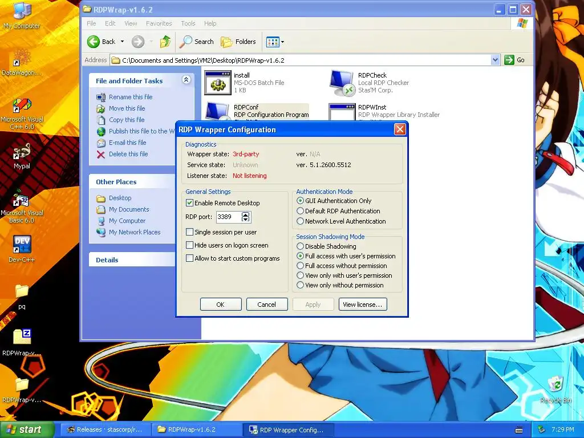Go up one folder level
This screenshot has height=438, width=584.
tap(165, 42)
